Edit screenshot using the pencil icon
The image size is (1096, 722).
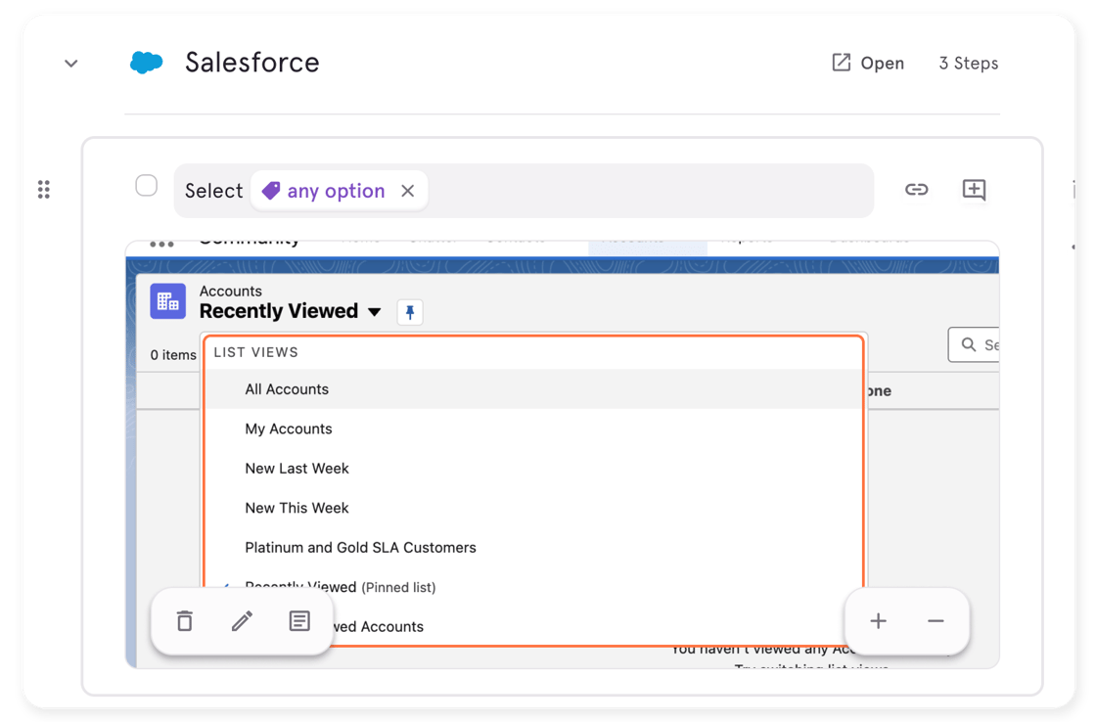(242, 621)
